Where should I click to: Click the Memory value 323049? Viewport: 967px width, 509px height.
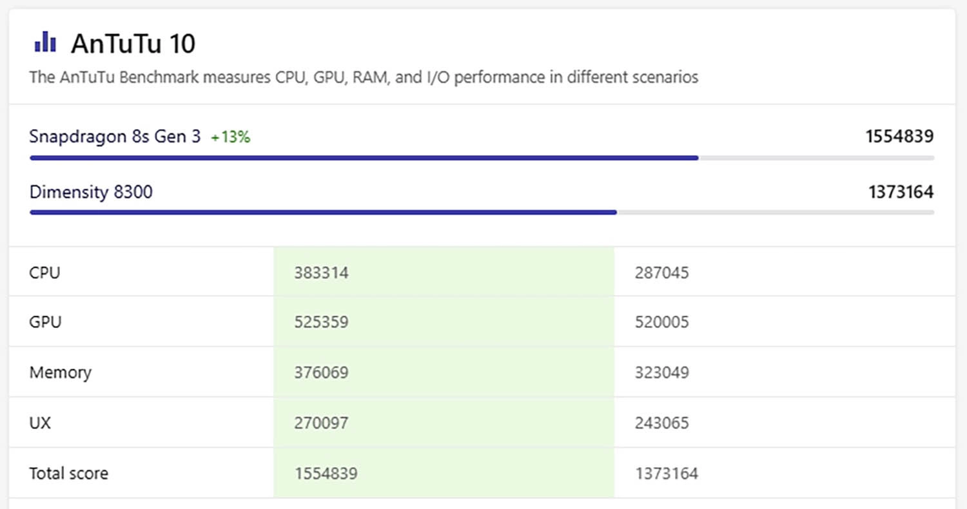coord(662,372)
